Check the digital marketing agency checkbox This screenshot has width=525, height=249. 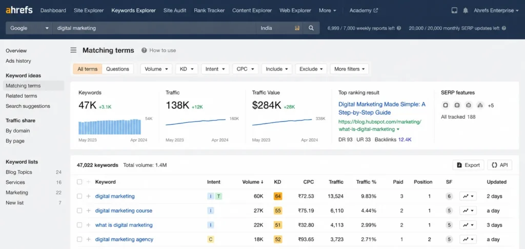(79, 239)
